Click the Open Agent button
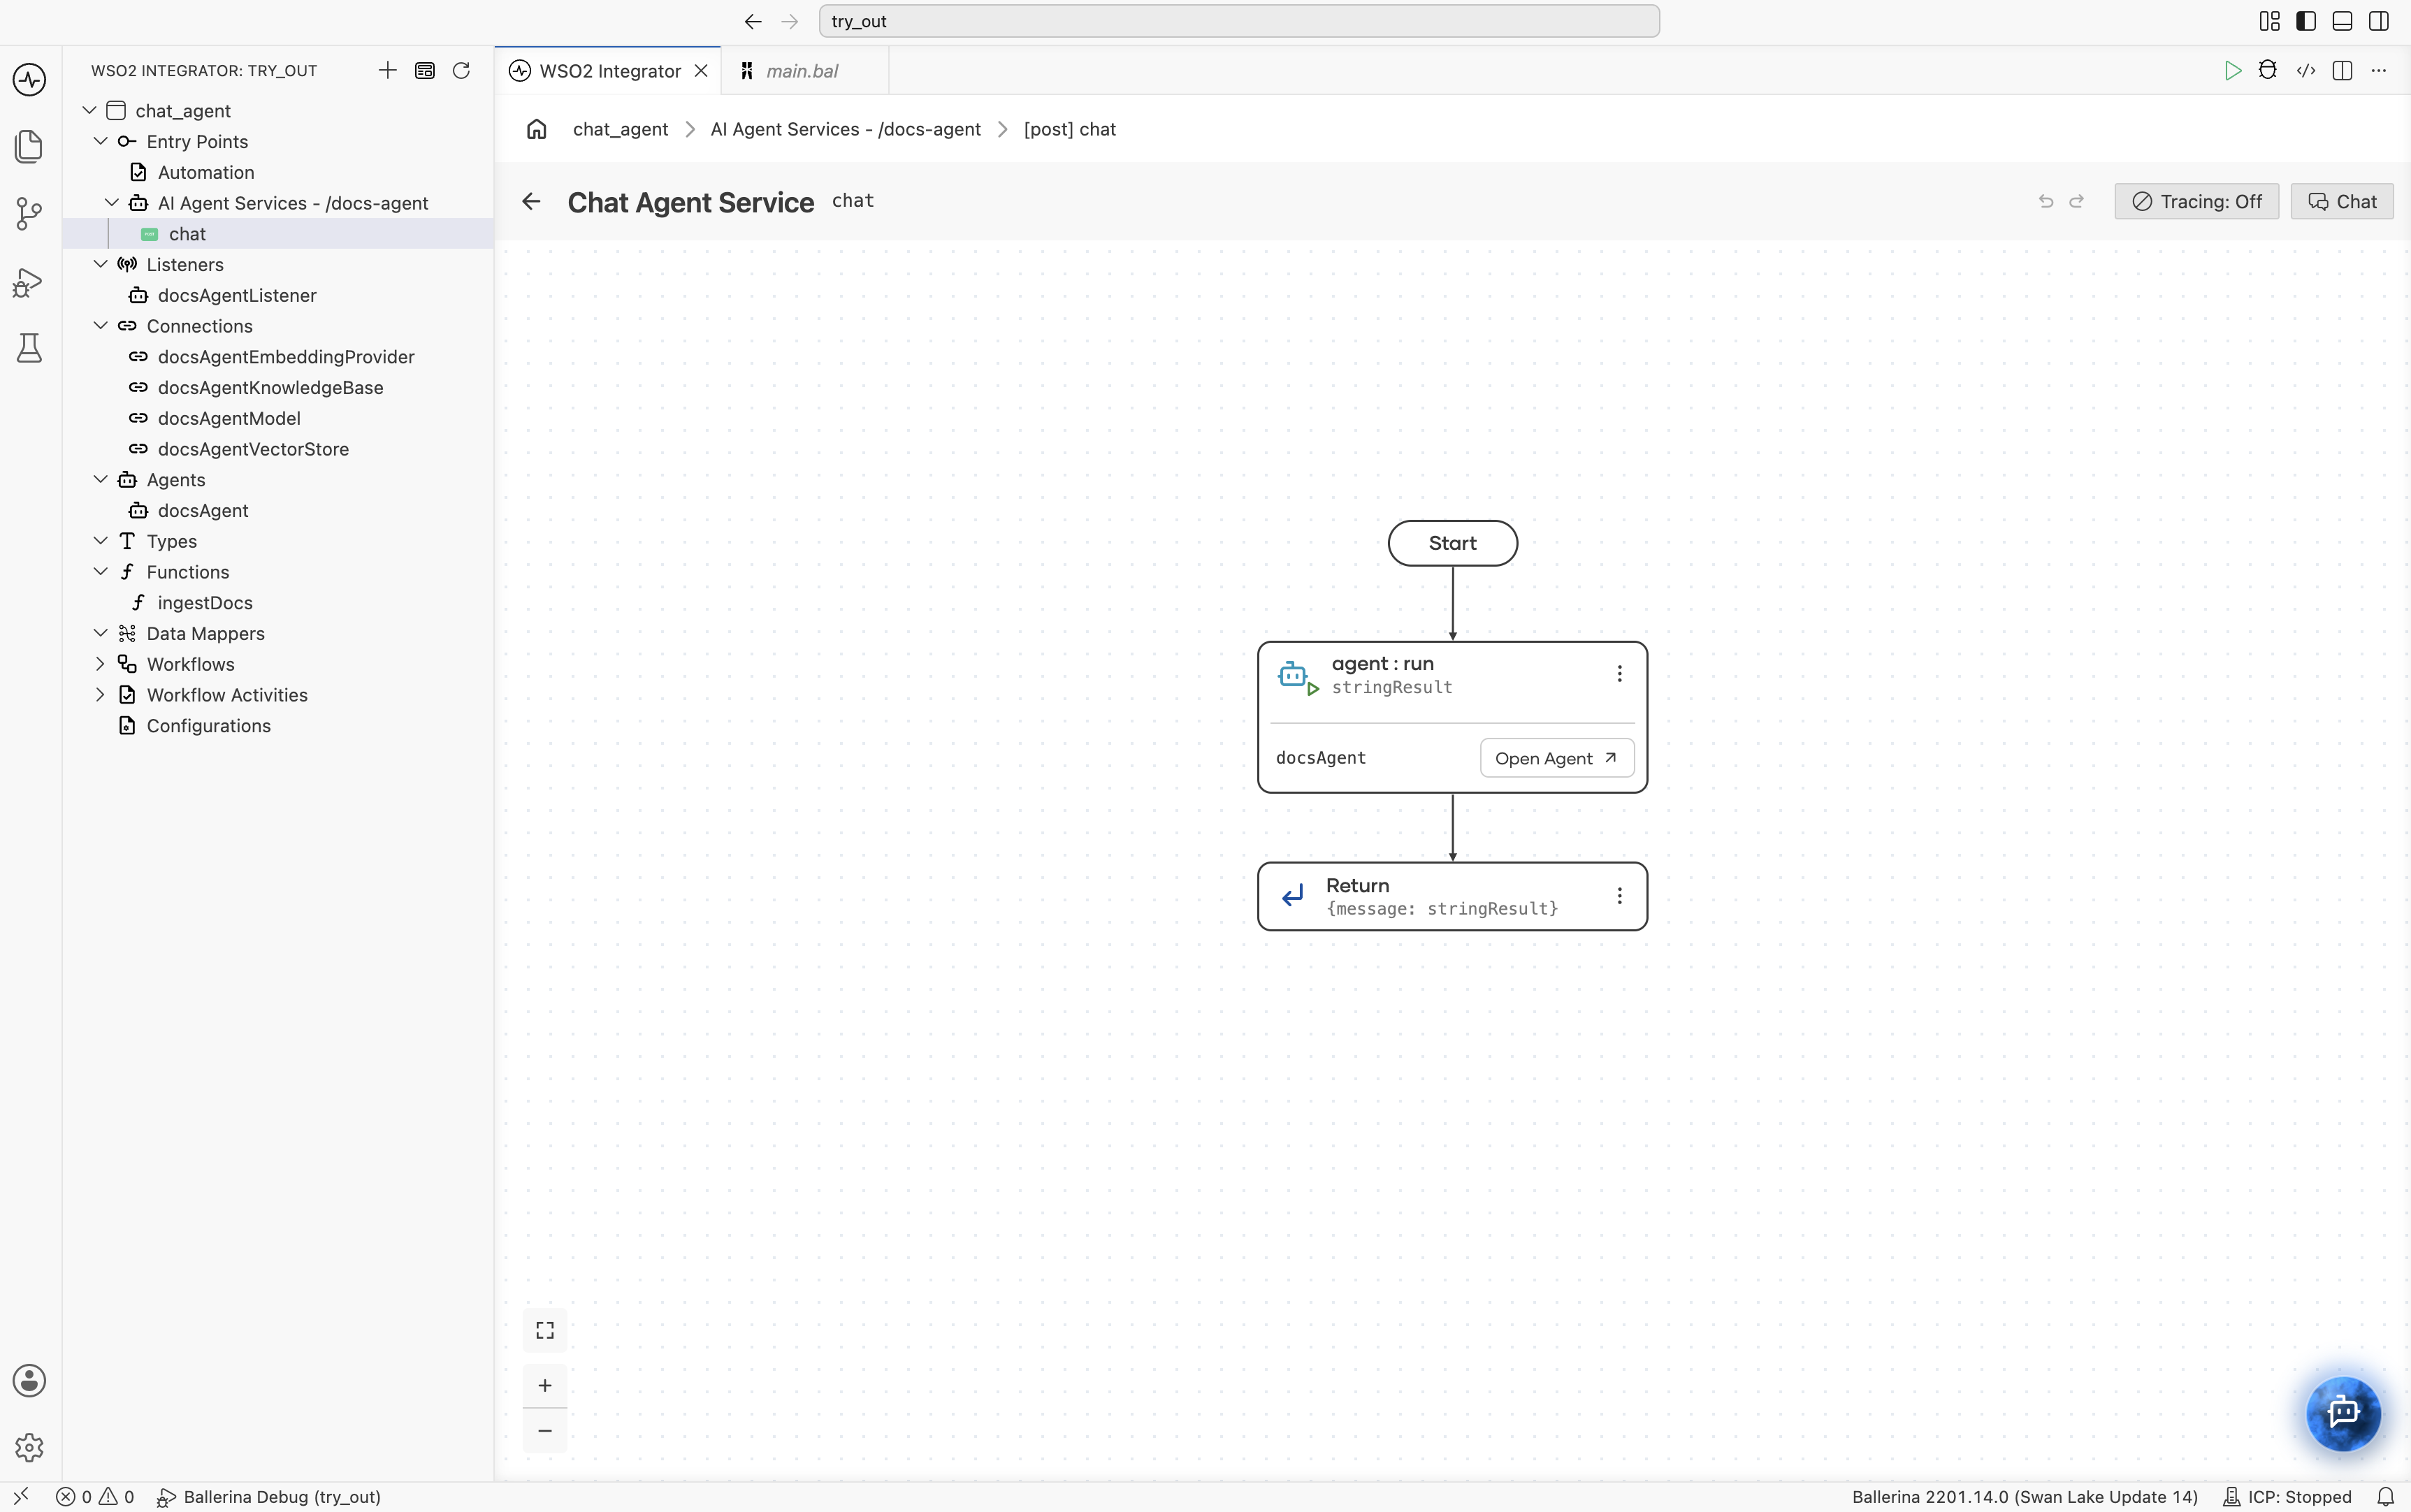Image resolution: width=2411 pixels, height=1512 pixels. click(1557, 758)
